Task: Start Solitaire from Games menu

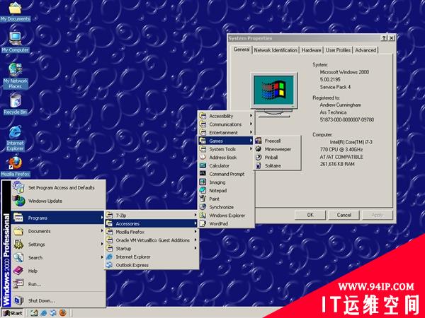Action: 277,166
